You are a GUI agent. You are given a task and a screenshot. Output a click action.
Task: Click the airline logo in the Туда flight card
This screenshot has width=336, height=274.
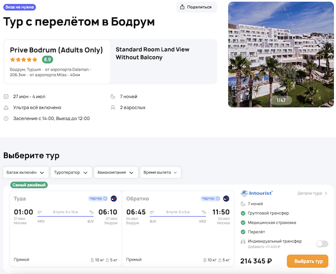[x=114, y=198]
